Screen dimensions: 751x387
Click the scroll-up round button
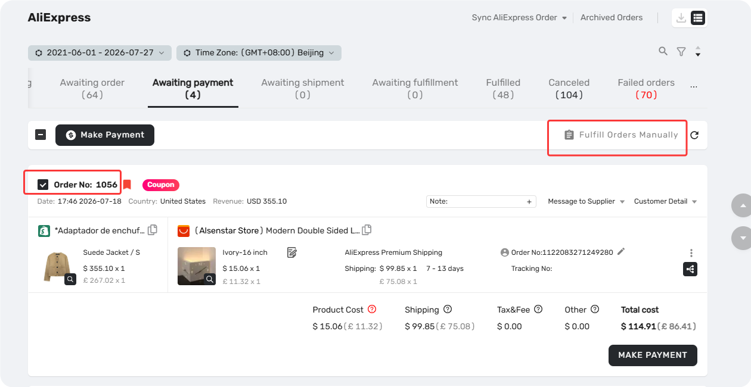click(743, 205)
